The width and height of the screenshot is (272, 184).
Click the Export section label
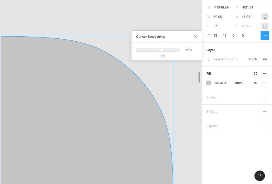[211, 126]
